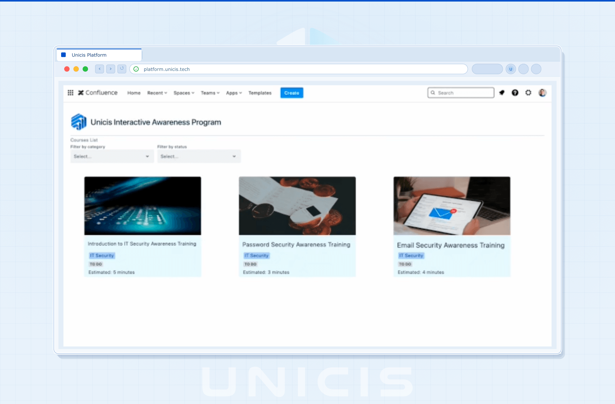615x404 pixels.
Task: Click 'Estimated: 5 minutes' text
Action: (111, 272)
